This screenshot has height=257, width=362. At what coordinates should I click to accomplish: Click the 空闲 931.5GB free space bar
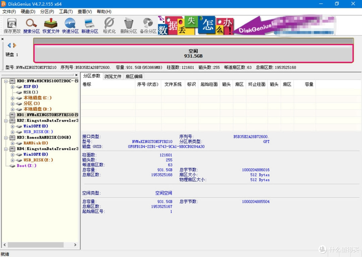click(193, 53)
